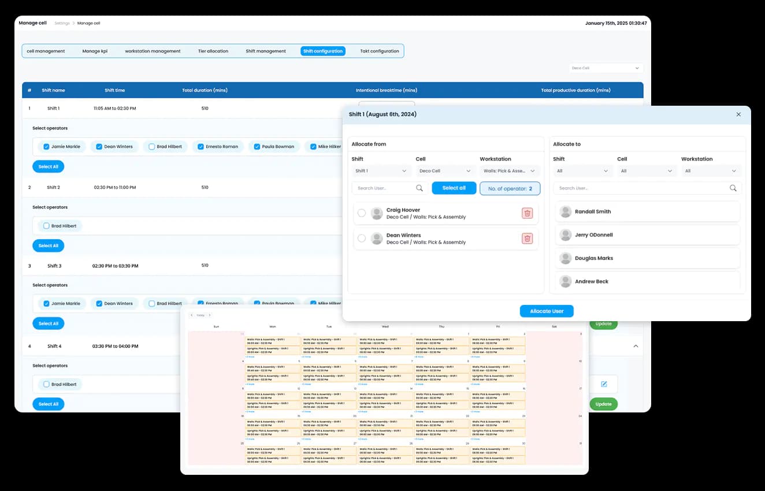Go to next month in calendar
Screen dimensions: 765x491
click(210, 315)
